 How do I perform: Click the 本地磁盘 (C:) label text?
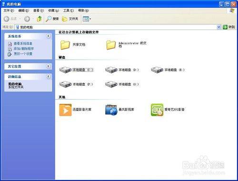[83, 70]
